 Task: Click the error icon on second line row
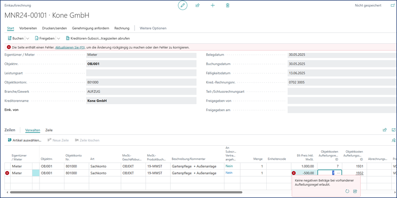(x=7, y=173)
